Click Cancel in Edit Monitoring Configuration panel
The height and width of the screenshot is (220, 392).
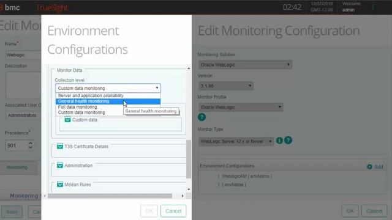[374, 211]
